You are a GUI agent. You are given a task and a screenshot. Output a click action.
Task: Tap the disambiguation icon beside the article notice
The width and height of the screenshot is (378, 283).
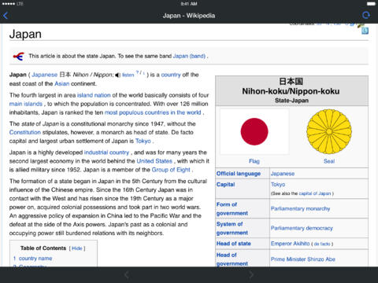pos(19,56)
